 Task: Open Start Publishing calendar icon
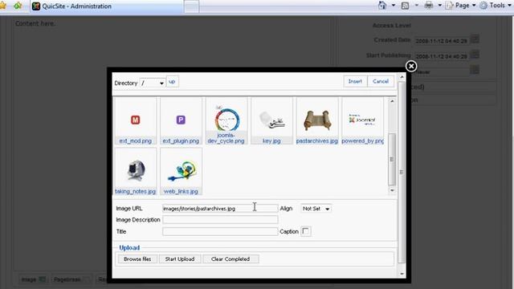[x=475, y=55]
